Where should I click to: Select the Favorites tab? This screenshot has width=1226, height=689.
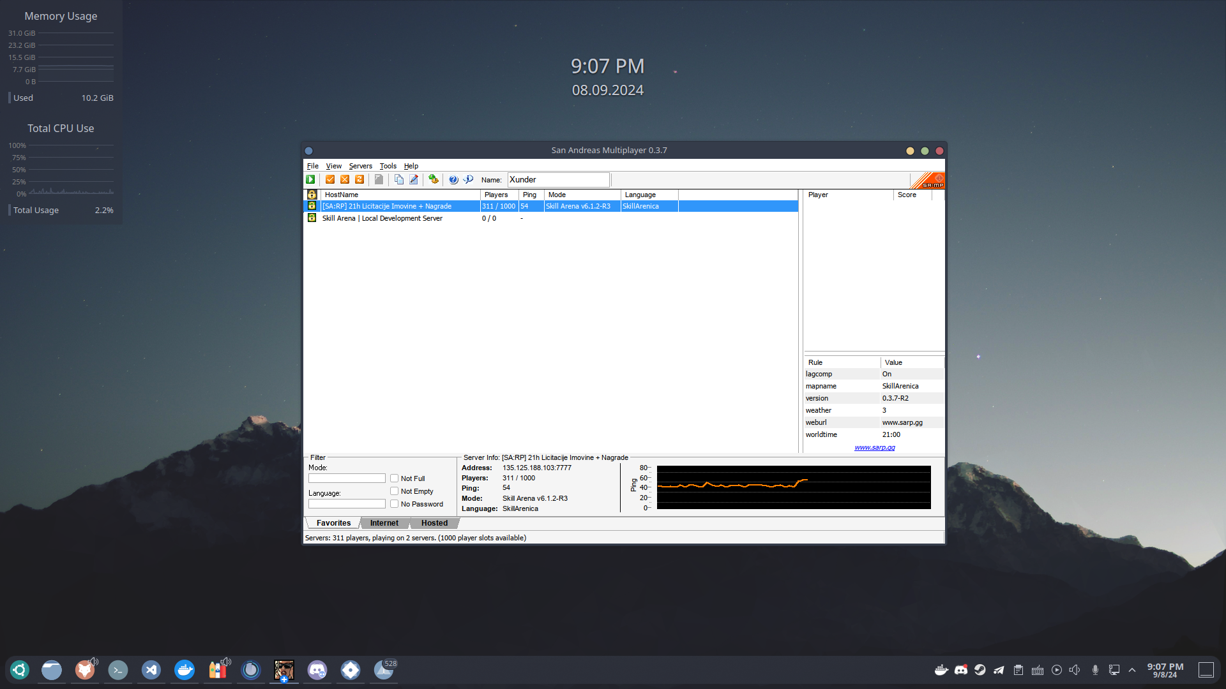tap(333, 523)
